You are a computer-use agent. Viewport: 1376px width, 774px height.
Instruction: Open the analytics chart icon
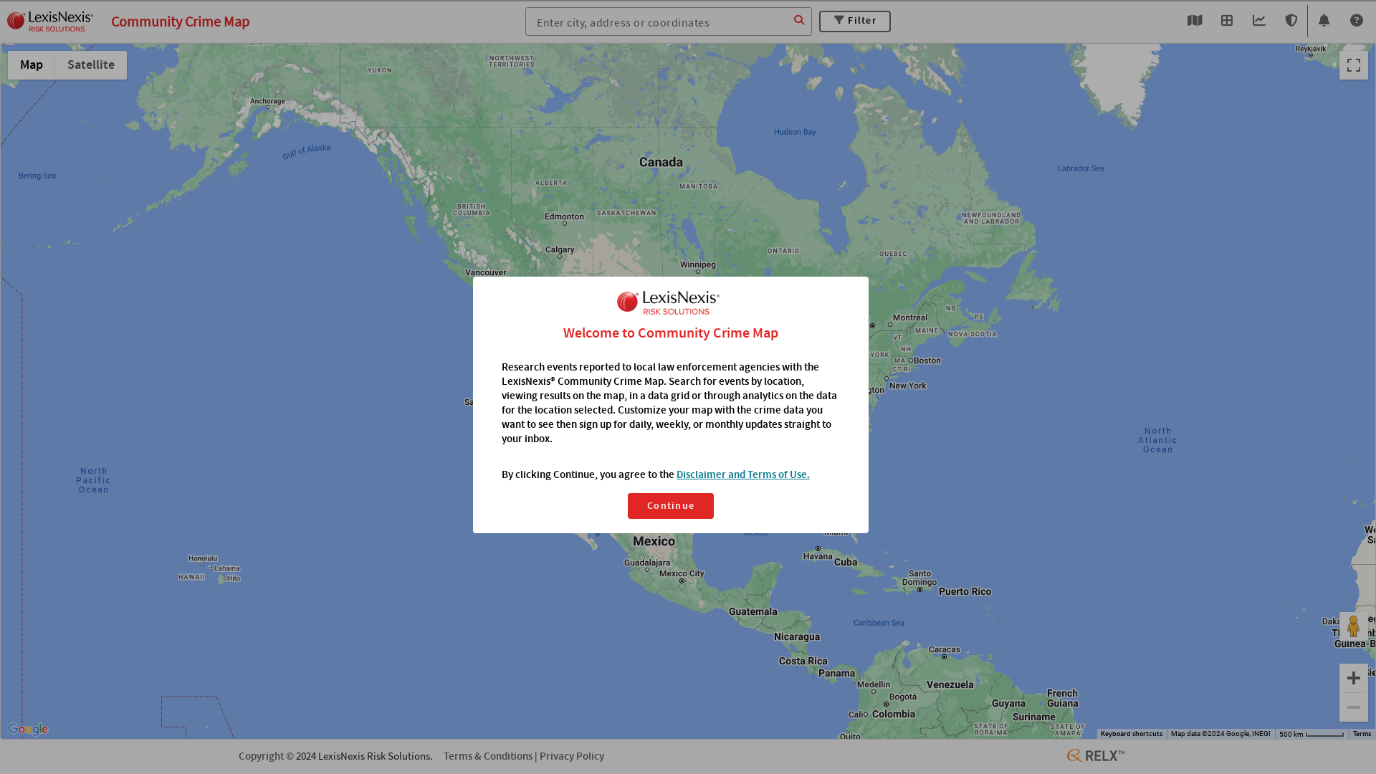[1258, 21]
